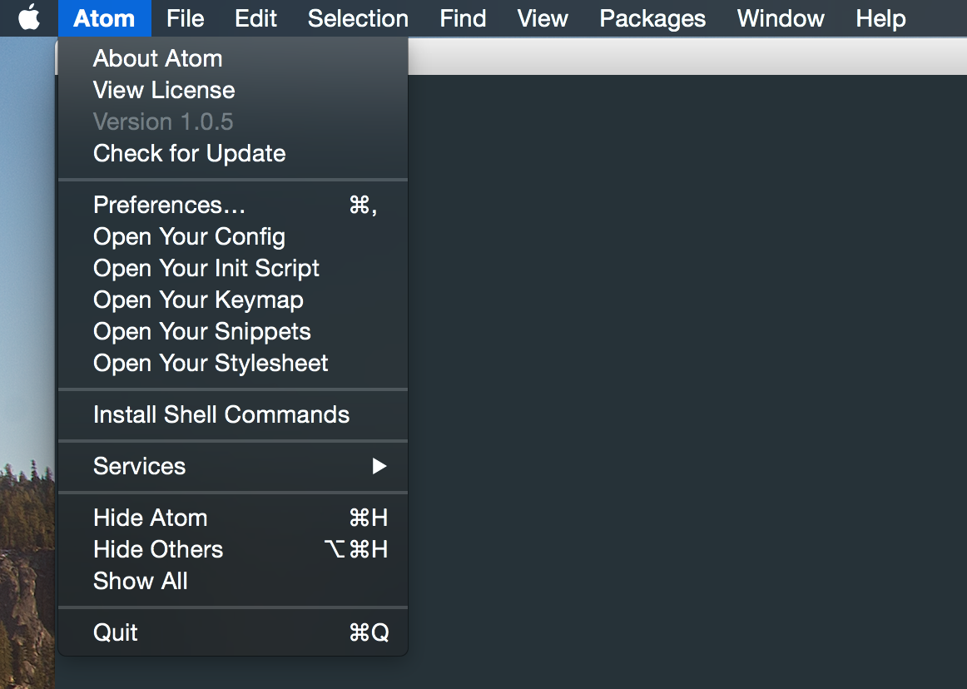967x689 pixels.
Task: Open the Edit menu
Action: [255, 17]
